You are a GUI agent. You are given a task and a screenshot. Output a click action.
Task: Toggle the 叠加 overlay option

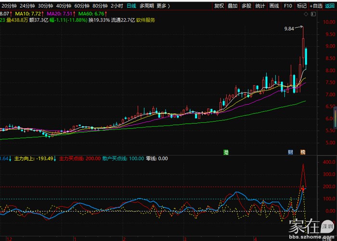coord(233,6)
